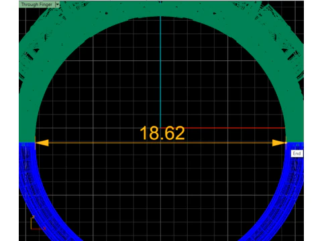Click the Through Finger viewport title
Image resolution: width=322 pixels, height=241 pixels.
(x=37, y=5)
